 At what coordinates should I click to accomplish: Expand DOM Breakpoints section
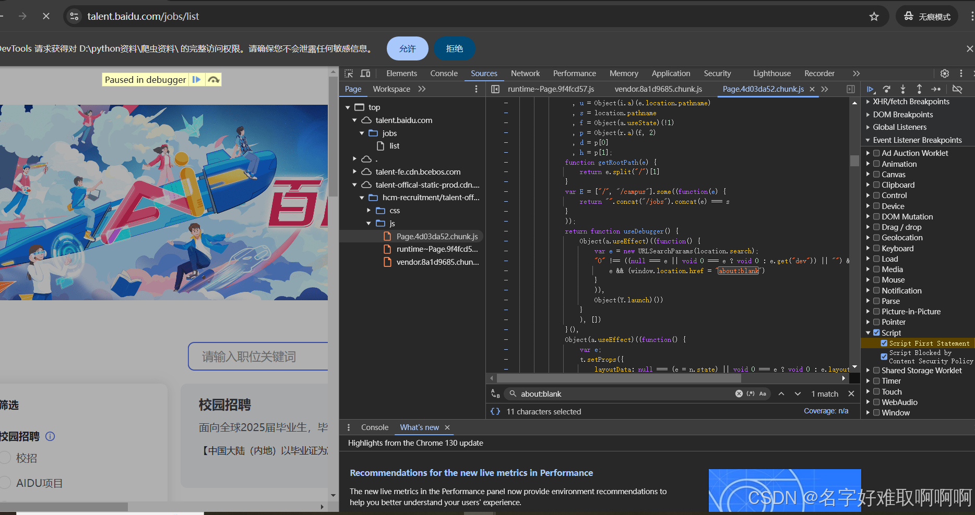pos(868,115)
